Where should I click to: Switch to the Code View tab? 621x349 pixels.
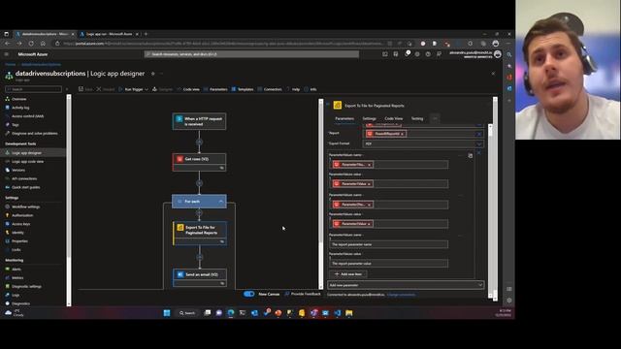(394, 118)
